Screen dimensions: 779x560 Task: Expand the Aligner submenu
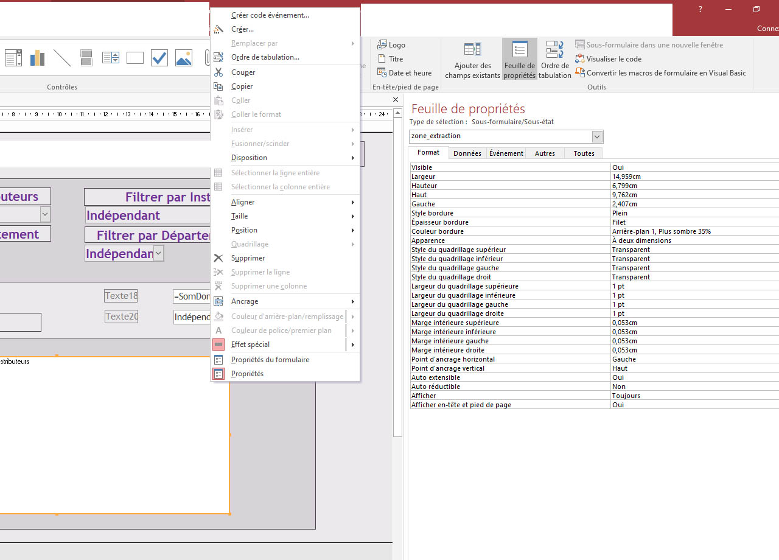285,202
